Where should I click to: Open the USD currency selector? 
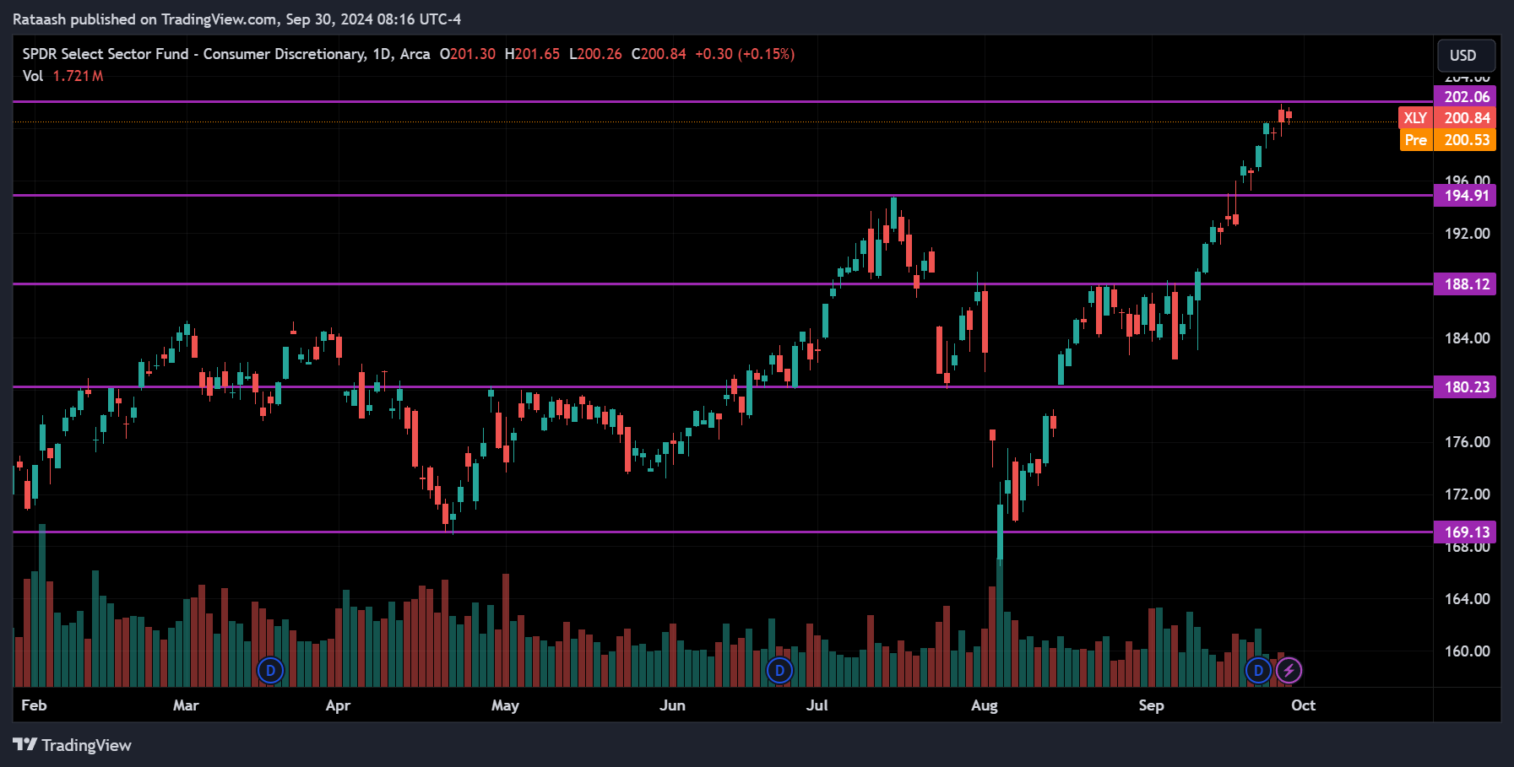pos(1467,56)
